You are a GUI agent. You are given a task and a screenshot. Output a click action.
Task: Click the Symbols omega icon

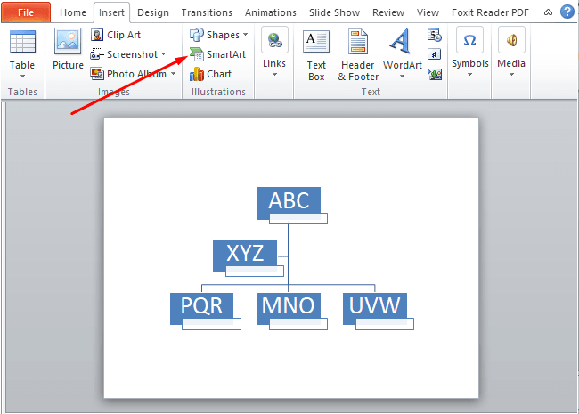[469, 40]
